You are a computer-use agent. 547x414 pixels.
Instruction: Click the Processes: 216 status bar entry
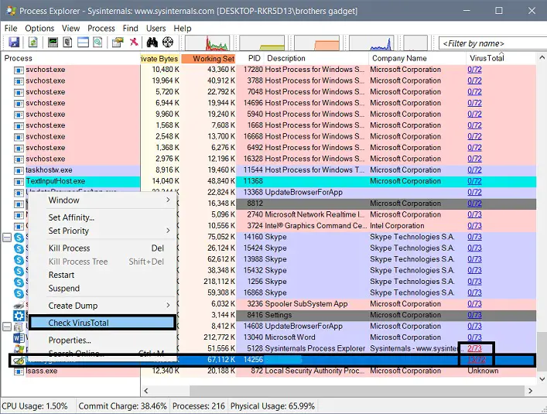199,406
